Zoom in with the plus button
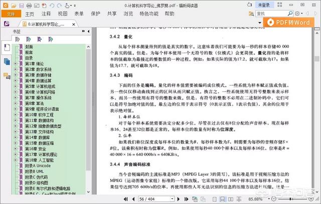The image size is (321, 204). [x=311, y=198]
